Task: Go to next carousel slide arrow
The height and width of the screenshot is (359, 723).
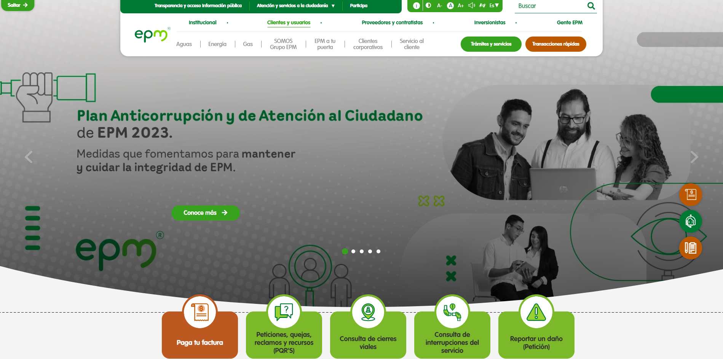Action: tap(694, 157)
